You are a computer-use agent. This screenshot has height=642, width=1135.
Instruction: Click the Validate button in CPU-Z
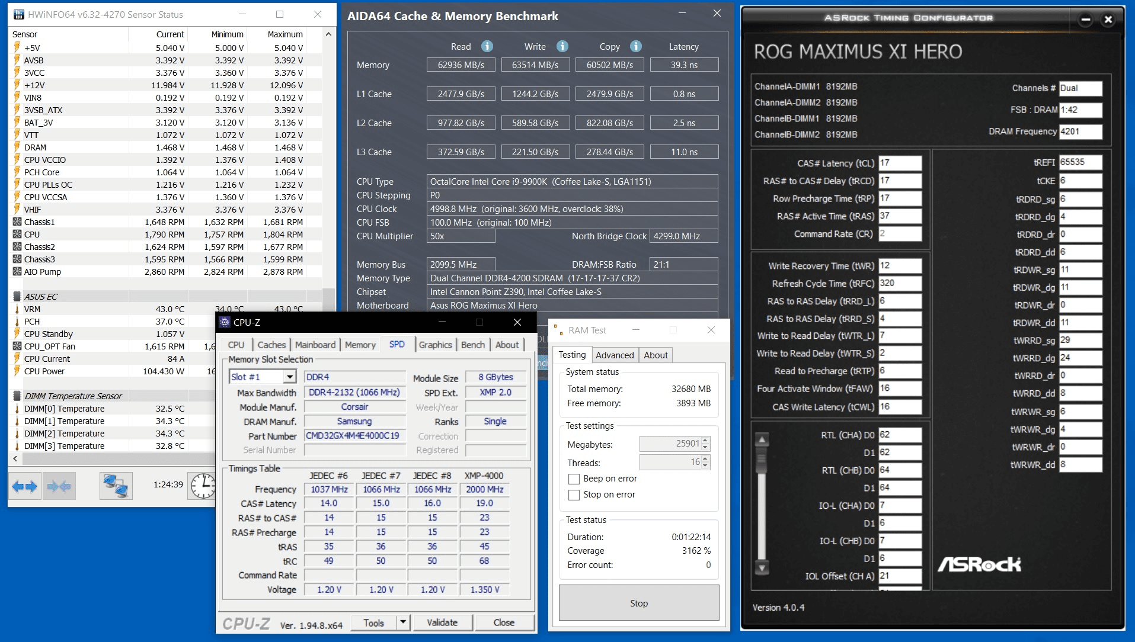click(442, 622)
